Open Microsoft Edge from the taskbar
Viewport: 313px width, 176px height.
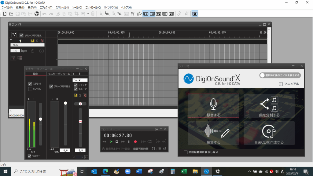click(105, 171)
